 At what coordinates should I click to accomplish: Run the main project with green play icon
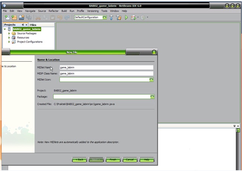click(126, 18)
